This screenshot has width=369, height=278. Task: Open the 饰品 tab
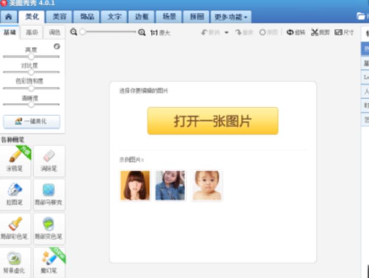(x=87, y=17)
